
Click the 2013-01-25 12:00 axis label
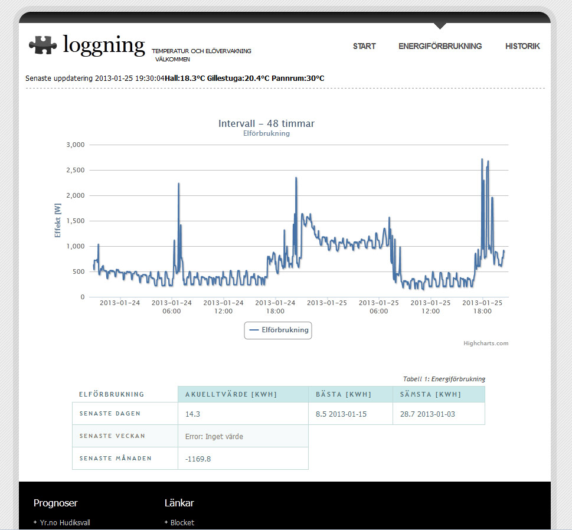(430, 307)
